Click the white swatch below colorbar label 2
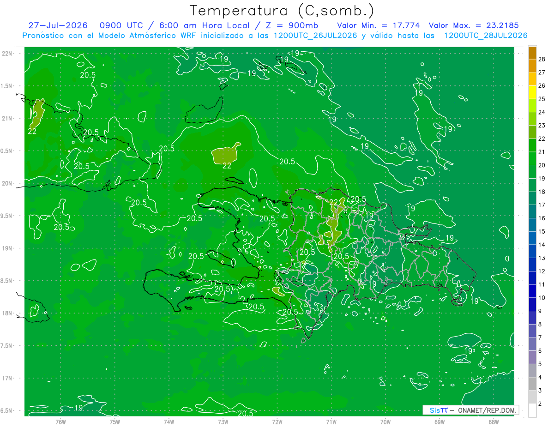The width and height of the screenshot is (554, 428). tap(532, 410)
